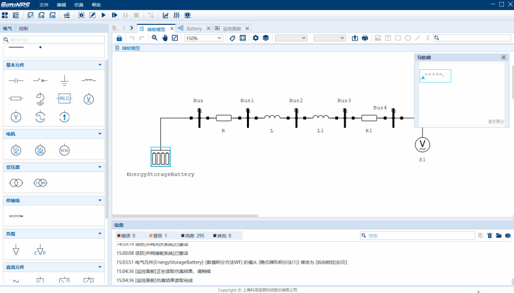Click the EnergyStorageBattery block on the canvas
Image resolution: width=514 pixels, height=293 pixels.
coord(160,157)
